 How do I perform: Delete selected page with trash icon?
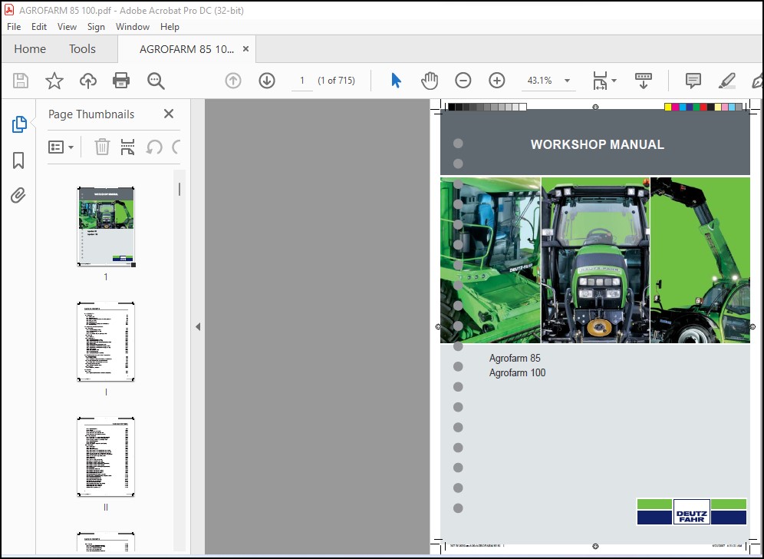102,147
